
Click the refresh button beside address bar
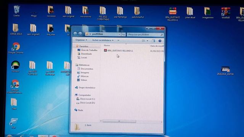tap(124, 34)
